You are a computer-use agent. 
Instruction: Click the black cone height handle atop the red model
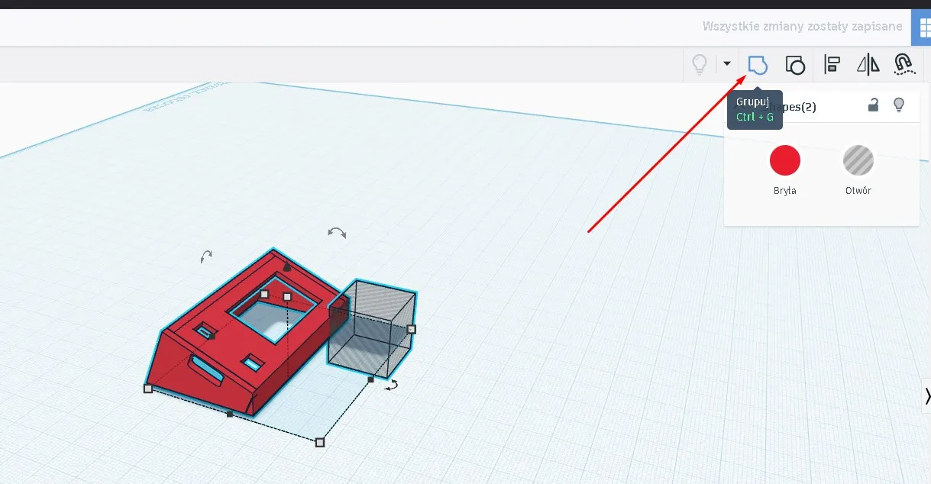[286, 266]
